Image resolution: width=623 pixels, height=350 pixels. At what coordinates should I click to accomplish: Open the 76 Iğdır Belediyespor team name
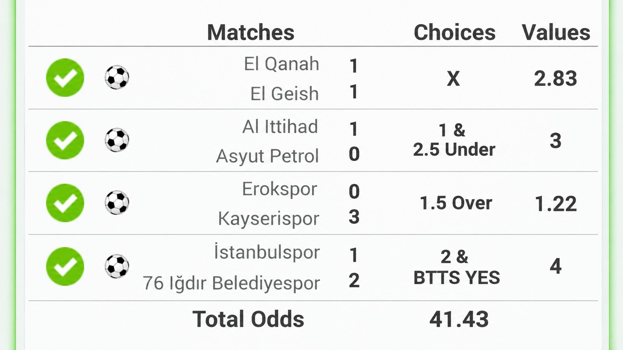tap(231, 283)
